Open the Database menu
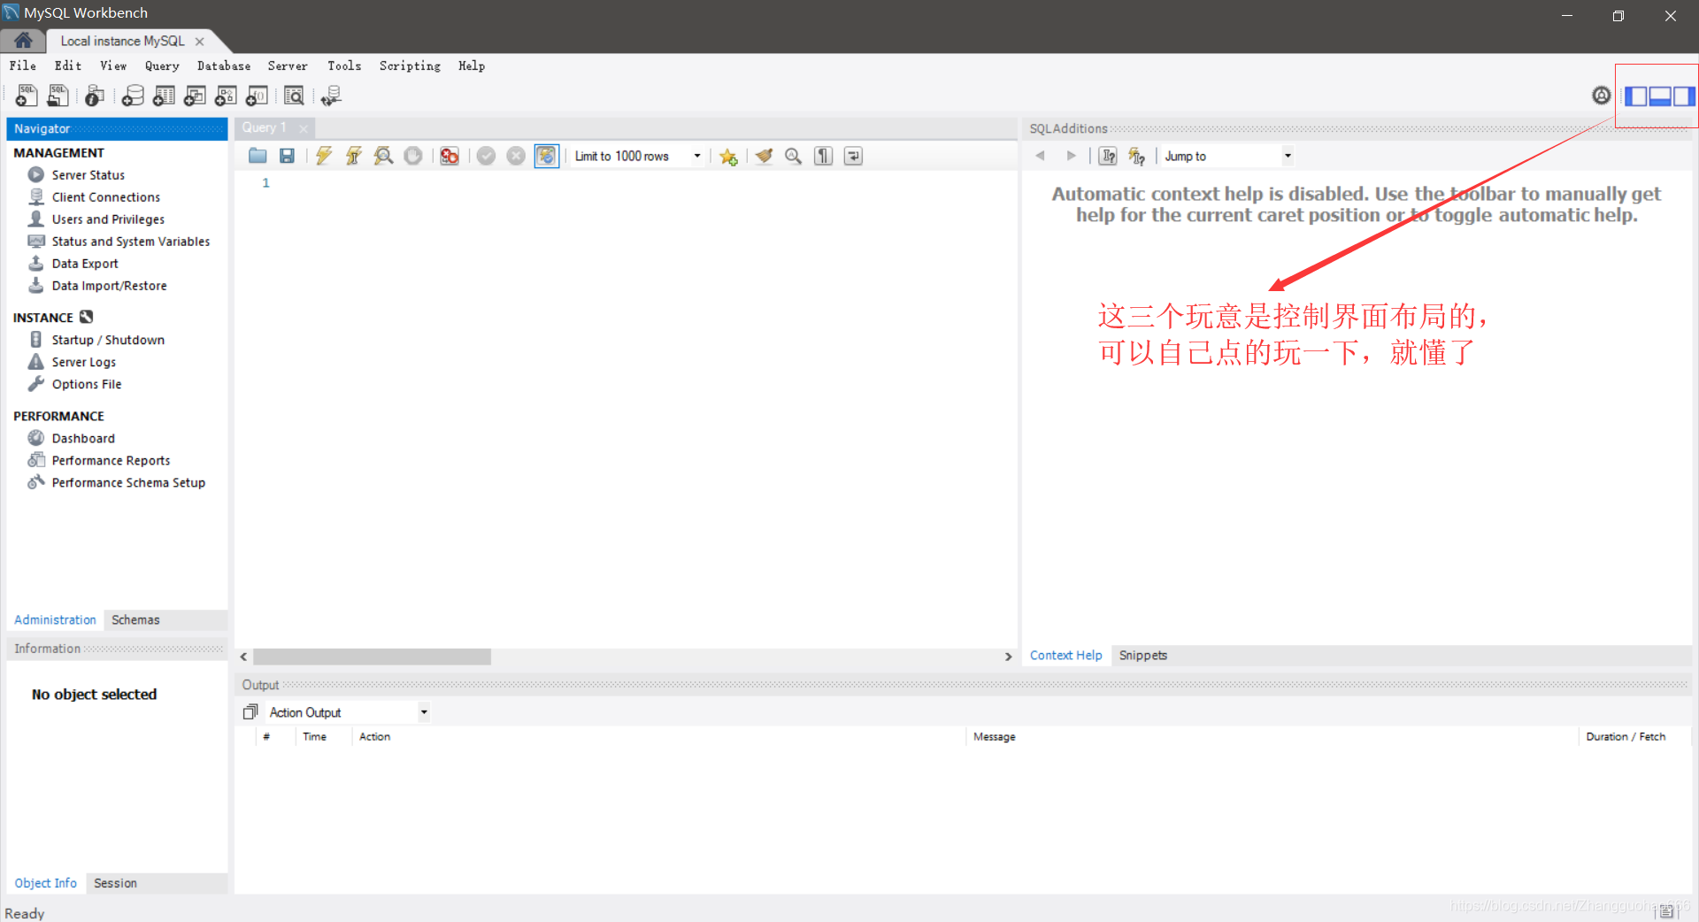This screenshot has height=922, width=1699. pos(223,65)
